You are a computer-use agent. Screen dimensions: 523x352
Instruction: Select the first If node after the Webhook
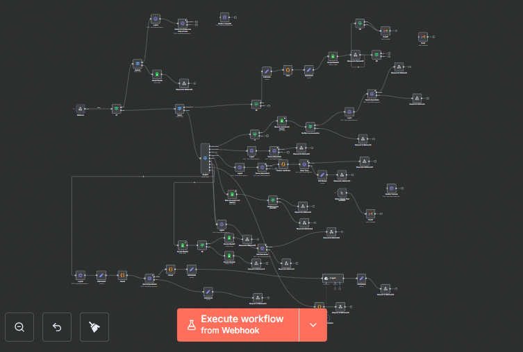coord(117,109)
